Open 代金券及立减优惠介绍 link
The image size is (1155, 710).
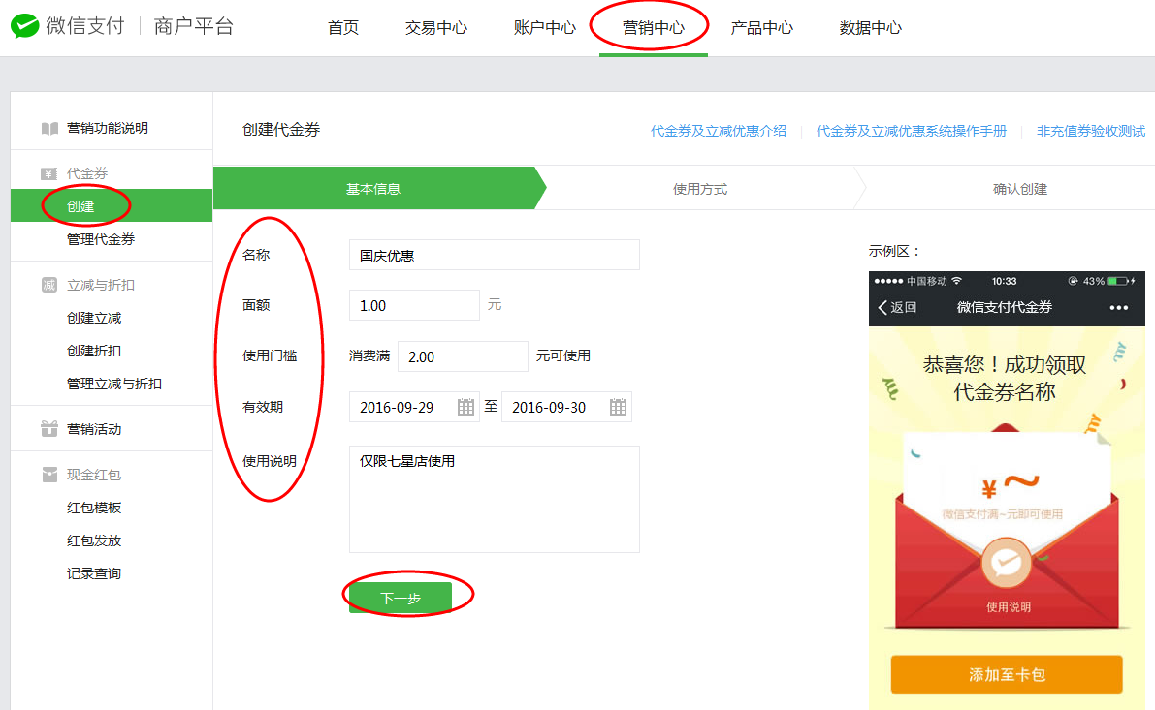719,131
